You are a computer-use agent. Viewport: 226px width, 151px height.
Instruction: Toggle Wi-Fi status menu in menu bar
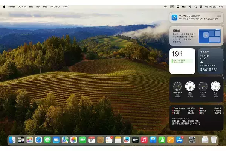190,6
